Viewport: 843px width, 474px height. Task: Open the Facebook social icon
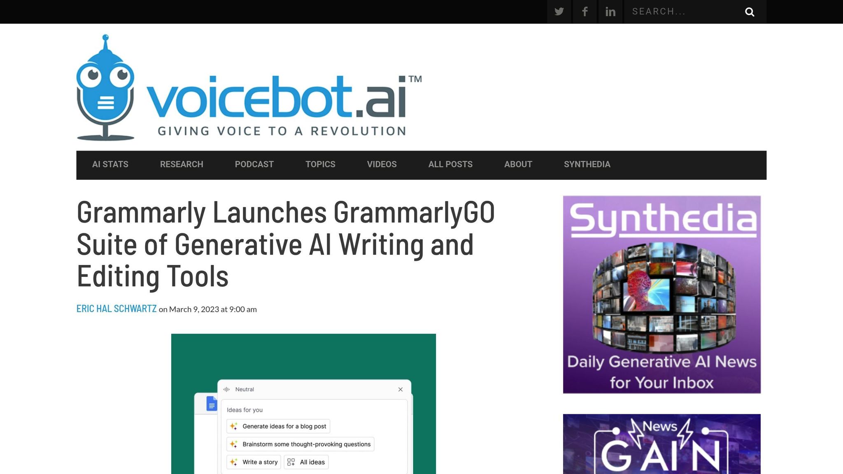tap(585, 12)
